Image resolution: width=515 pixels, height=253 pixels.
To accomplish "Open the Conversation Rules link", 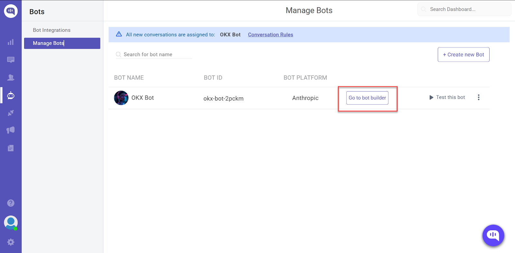I will coord(270,35).
